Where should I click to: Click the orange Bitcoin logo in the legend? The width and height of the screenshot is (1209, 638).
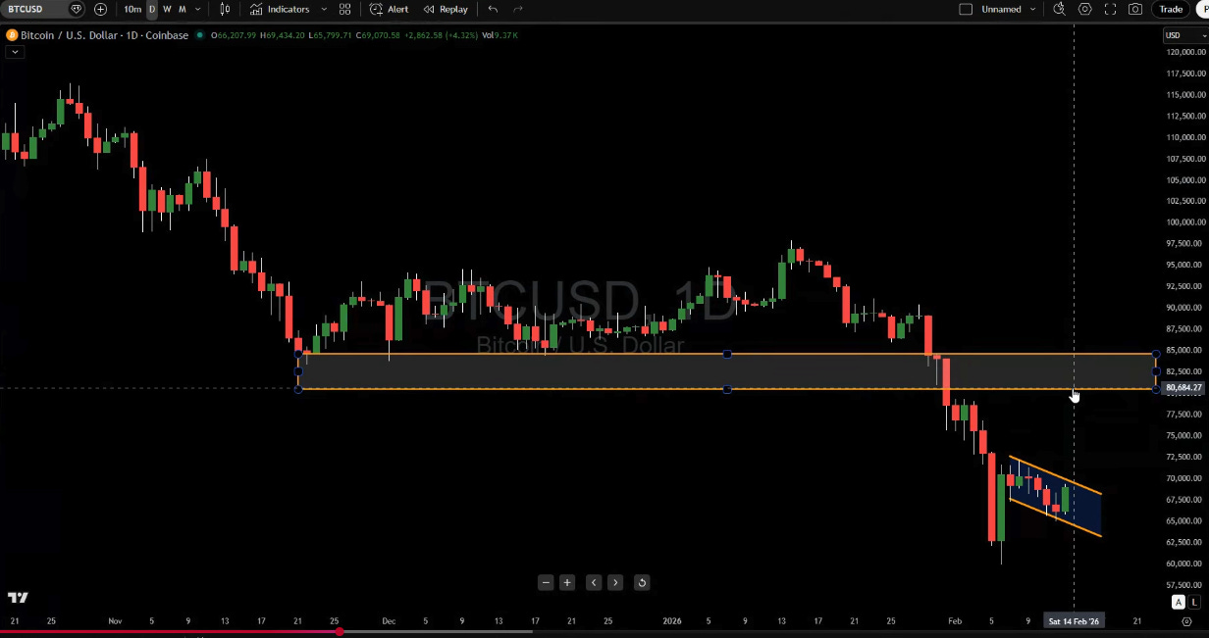point(12,35)
